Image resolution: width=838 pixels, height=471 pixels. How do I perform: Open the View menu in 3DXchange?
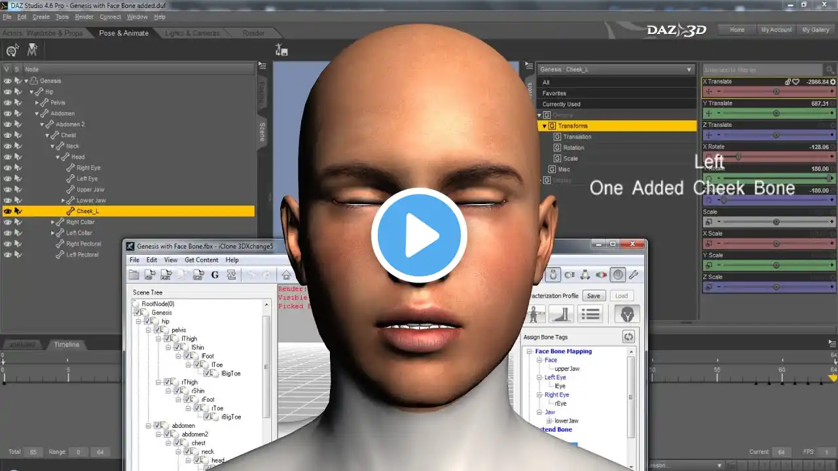pyautogui.click(x=171, y=260)
